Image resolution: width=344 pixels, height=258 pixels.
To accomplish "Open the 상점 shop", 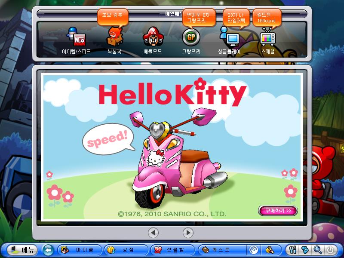I will tap(126, 250).
